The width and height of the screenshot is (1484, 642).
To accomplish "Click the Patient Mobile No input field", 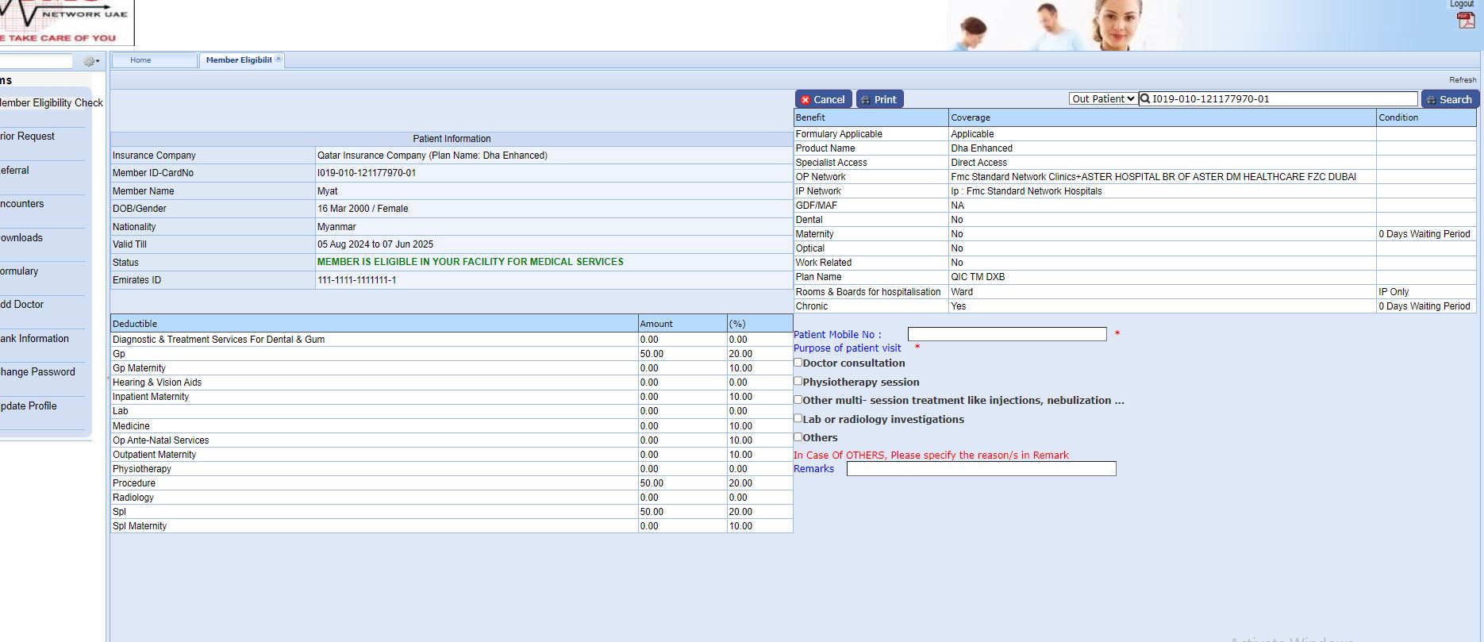I will point(1006,335).
